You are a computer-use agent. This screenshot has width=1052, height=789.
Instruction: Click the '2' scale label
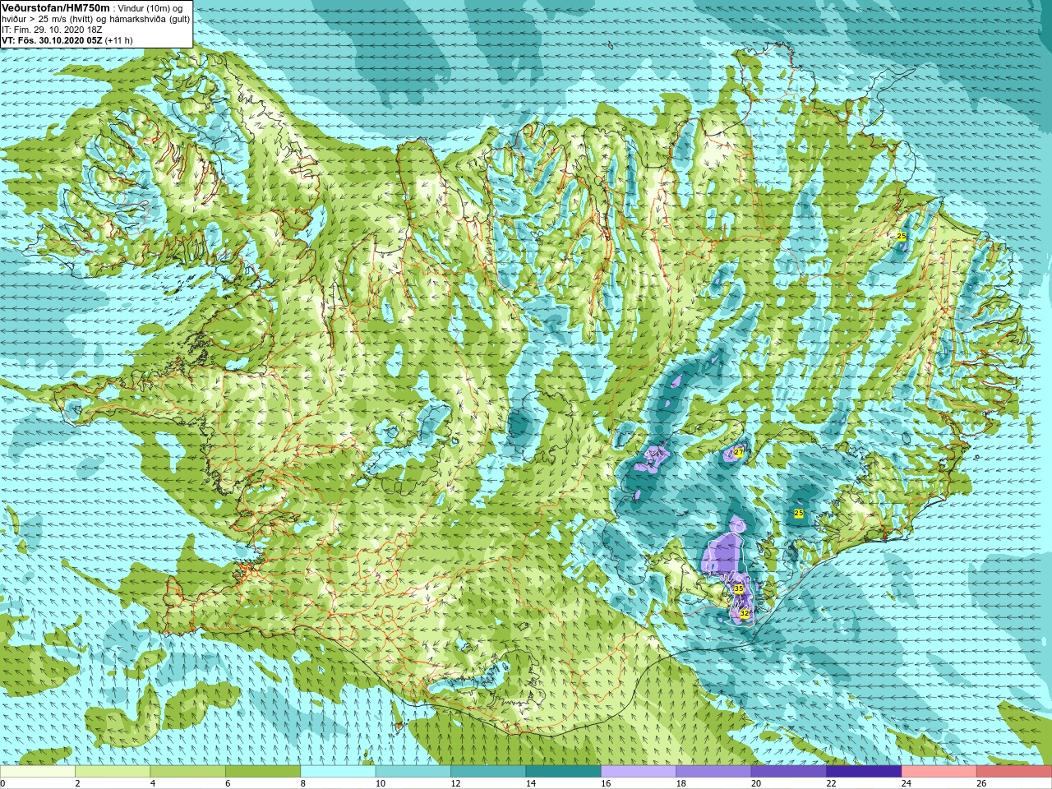(77, 783)
